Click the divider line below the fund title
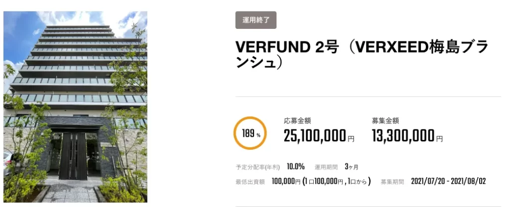Screen dimensions: 510x207 368,97
